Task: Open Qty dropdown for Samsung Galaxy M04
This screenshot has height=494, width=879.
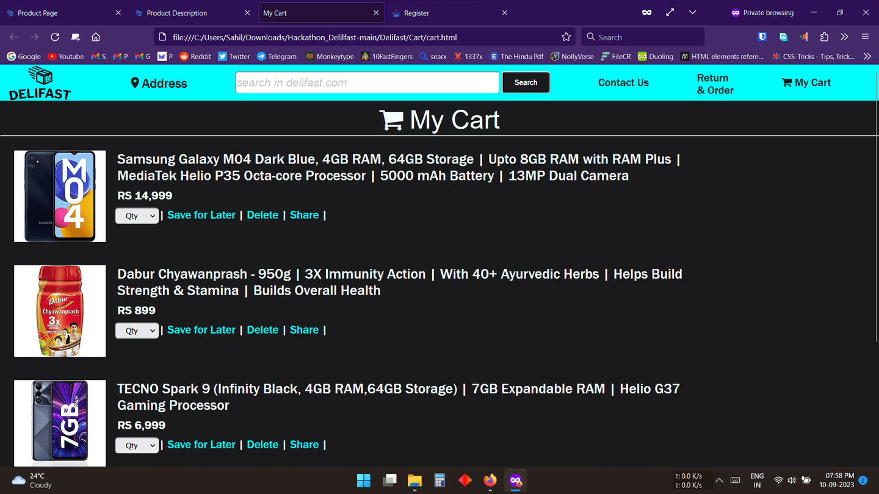Action: click(x=137, y=216)
